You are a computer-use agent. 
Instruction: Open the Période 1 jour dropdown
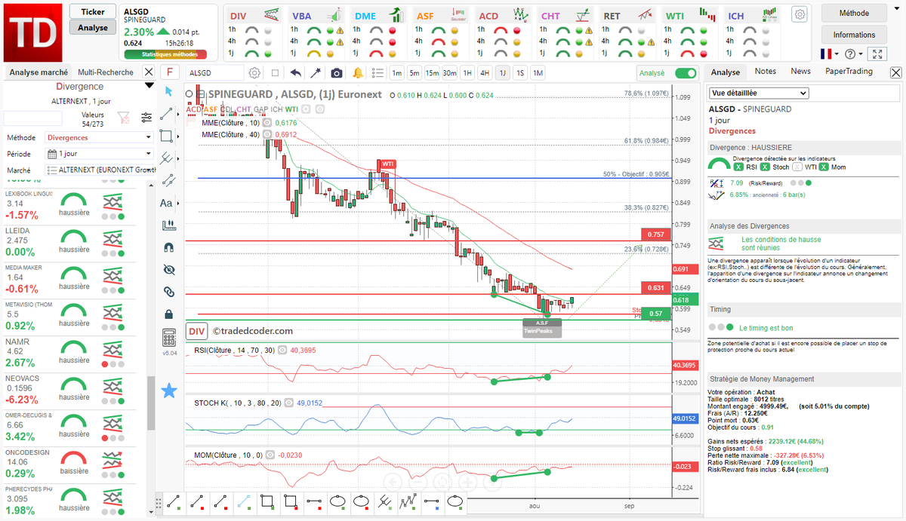(x=100, y=154)
